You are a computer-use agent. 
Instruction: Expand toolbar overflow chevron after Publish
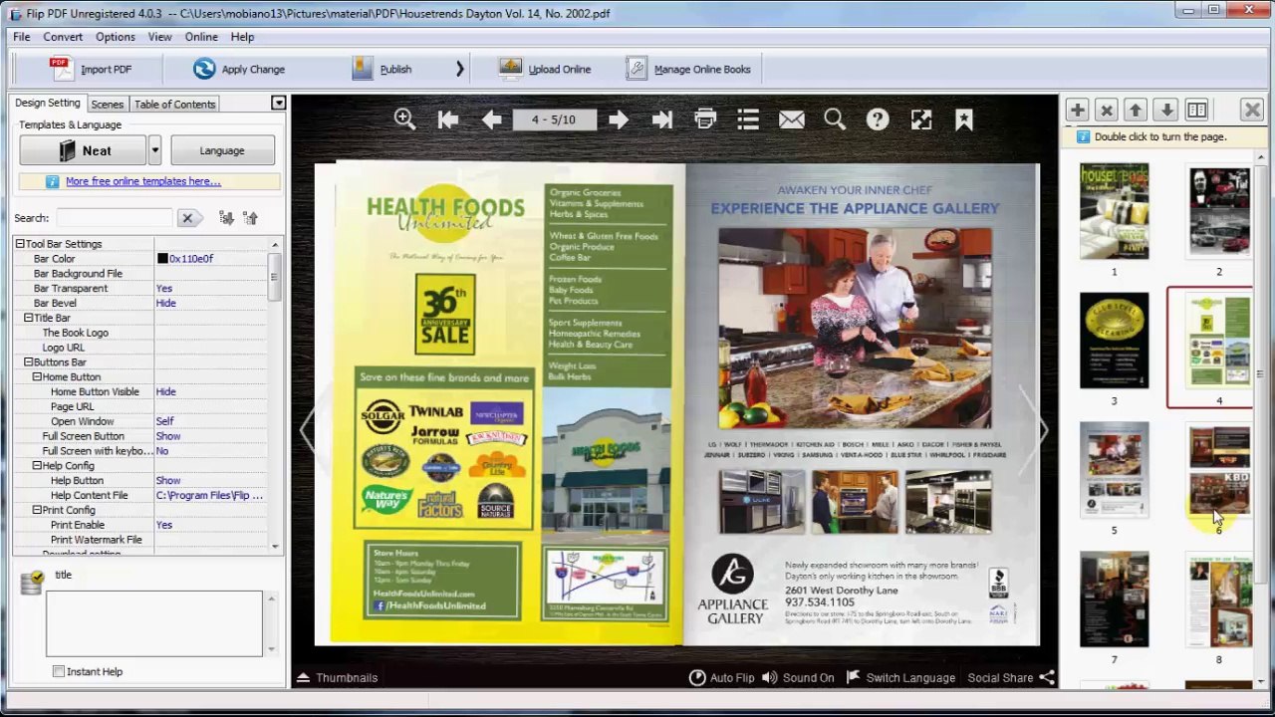tap(459, 69)
